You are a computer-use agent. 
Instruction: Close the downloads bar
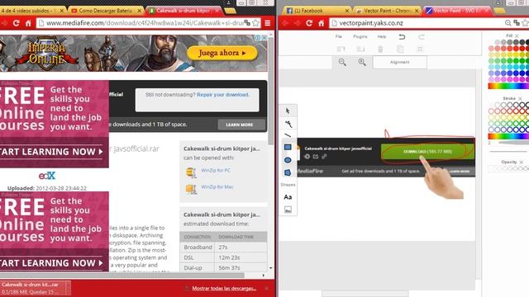coord(266,288)
